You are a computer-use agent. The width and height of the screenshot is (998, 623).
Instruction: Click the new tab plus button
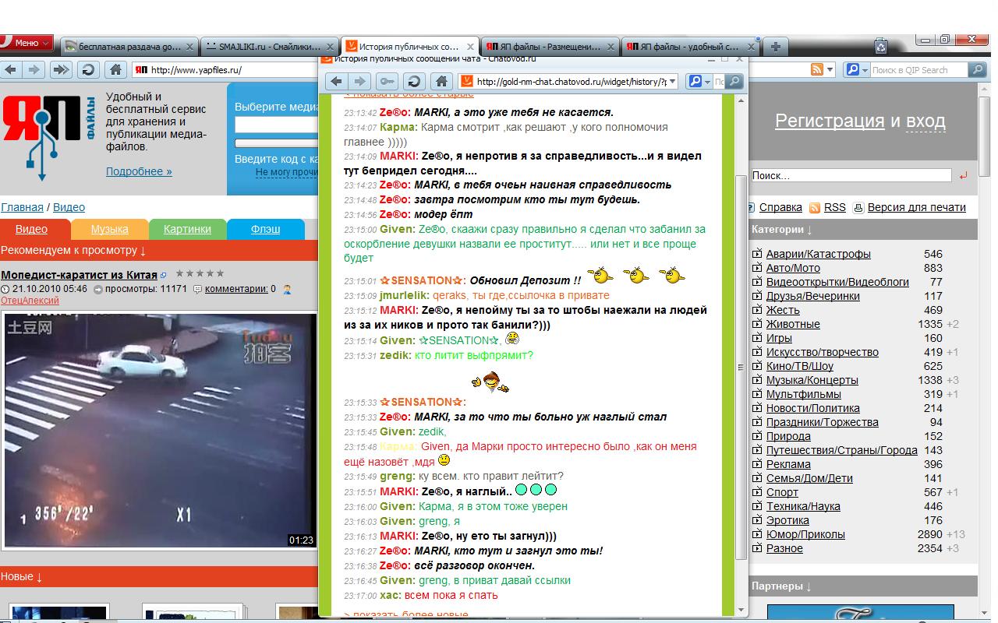(x=775, y=47)
